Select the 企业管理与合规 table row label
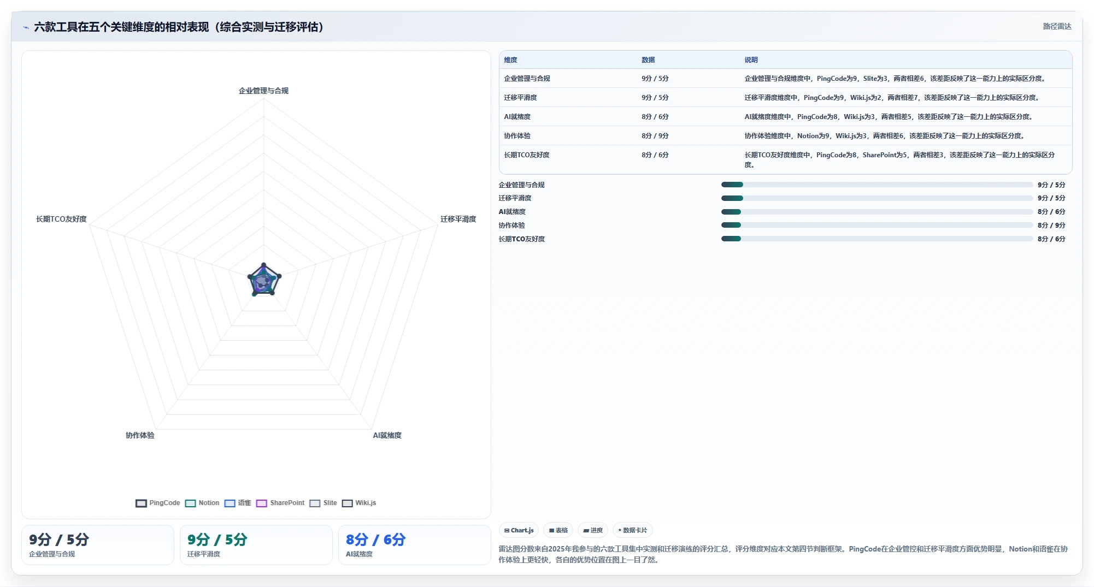Viewport: 1094px width, 587px height. click(x=527, y=79)
